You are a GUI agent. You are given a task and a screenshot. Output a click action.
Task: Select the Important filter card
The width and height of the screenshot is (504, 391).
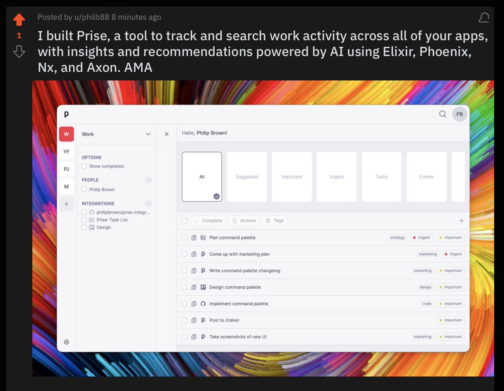pyautogui.click(x=292, y=177)
